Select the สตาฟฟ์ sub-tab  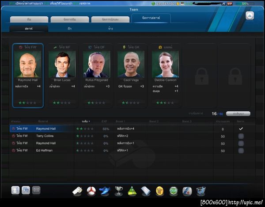click(29, 29)
